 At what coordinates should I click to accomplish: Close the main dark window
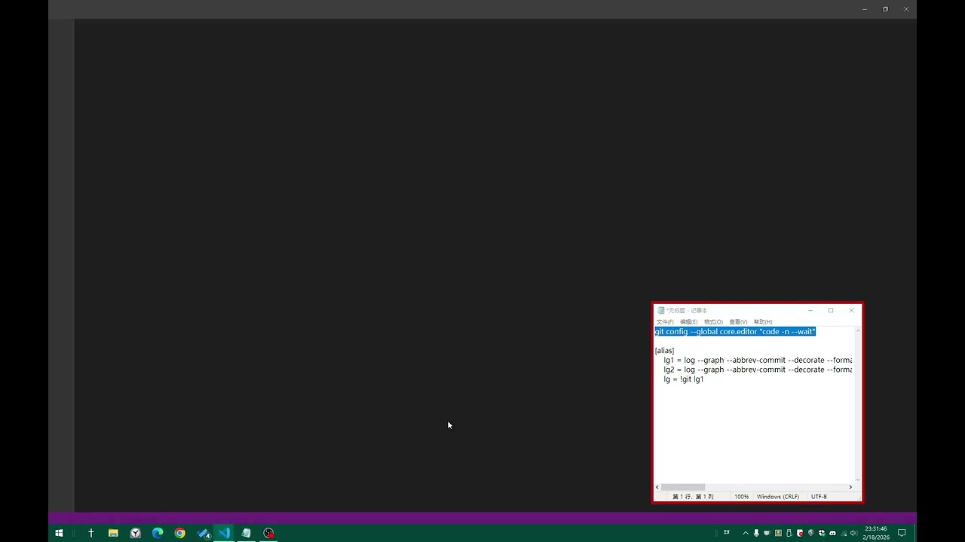click(x=906, y=9)
